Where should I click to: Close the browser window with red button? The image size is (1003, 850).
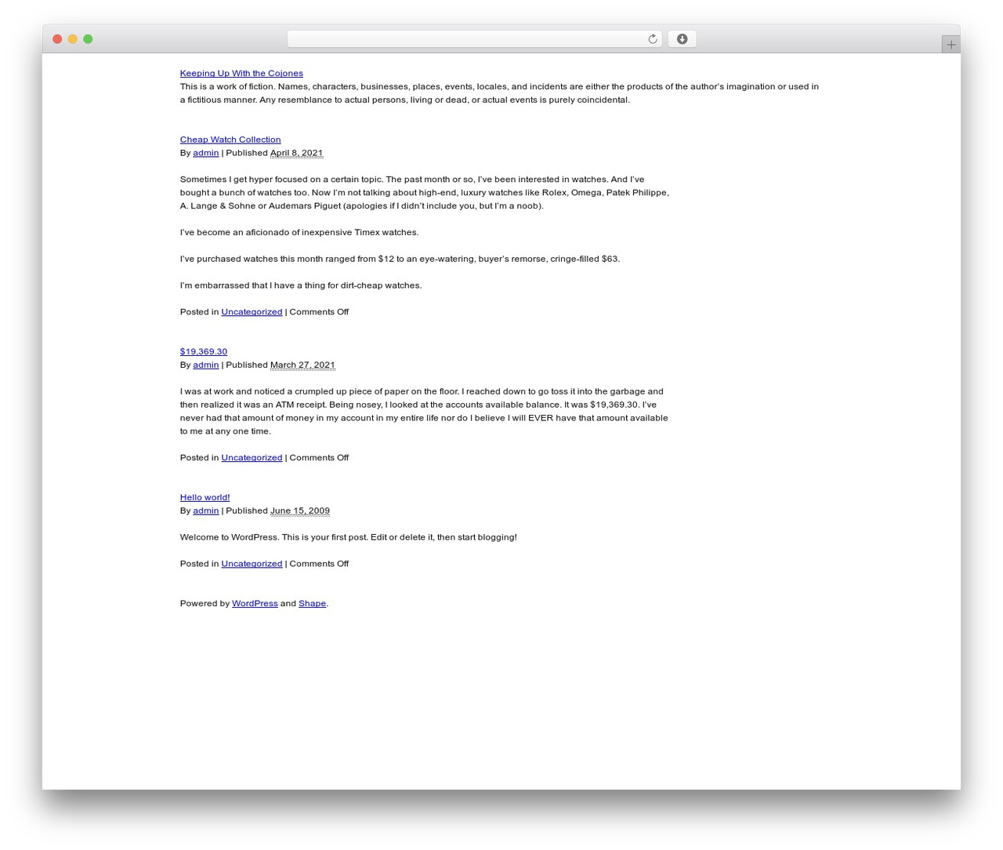click(x=57, y=39)
